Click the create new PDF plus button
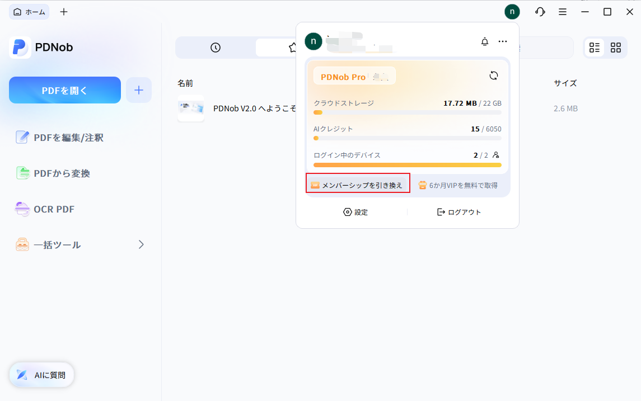 click(139, 90)
